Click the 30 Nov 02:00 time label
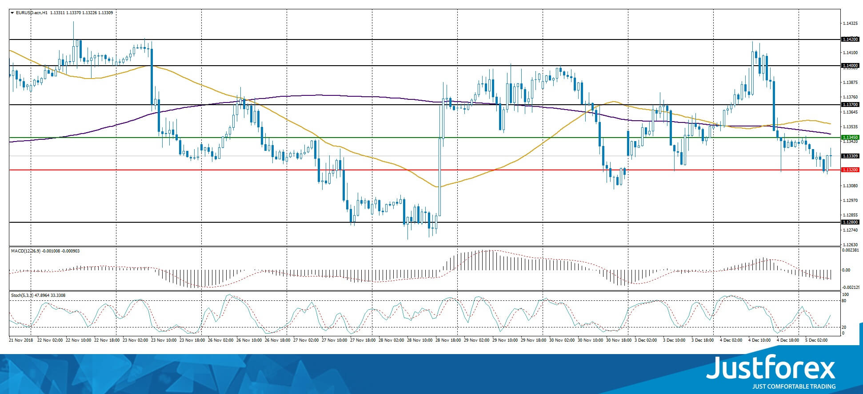 [x=562, y=340]
